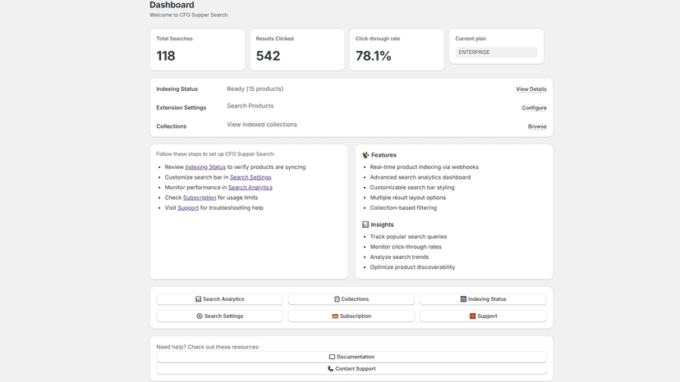
Task: Click 'Analyze search trends' item
Action: click(x=399, y=257)
